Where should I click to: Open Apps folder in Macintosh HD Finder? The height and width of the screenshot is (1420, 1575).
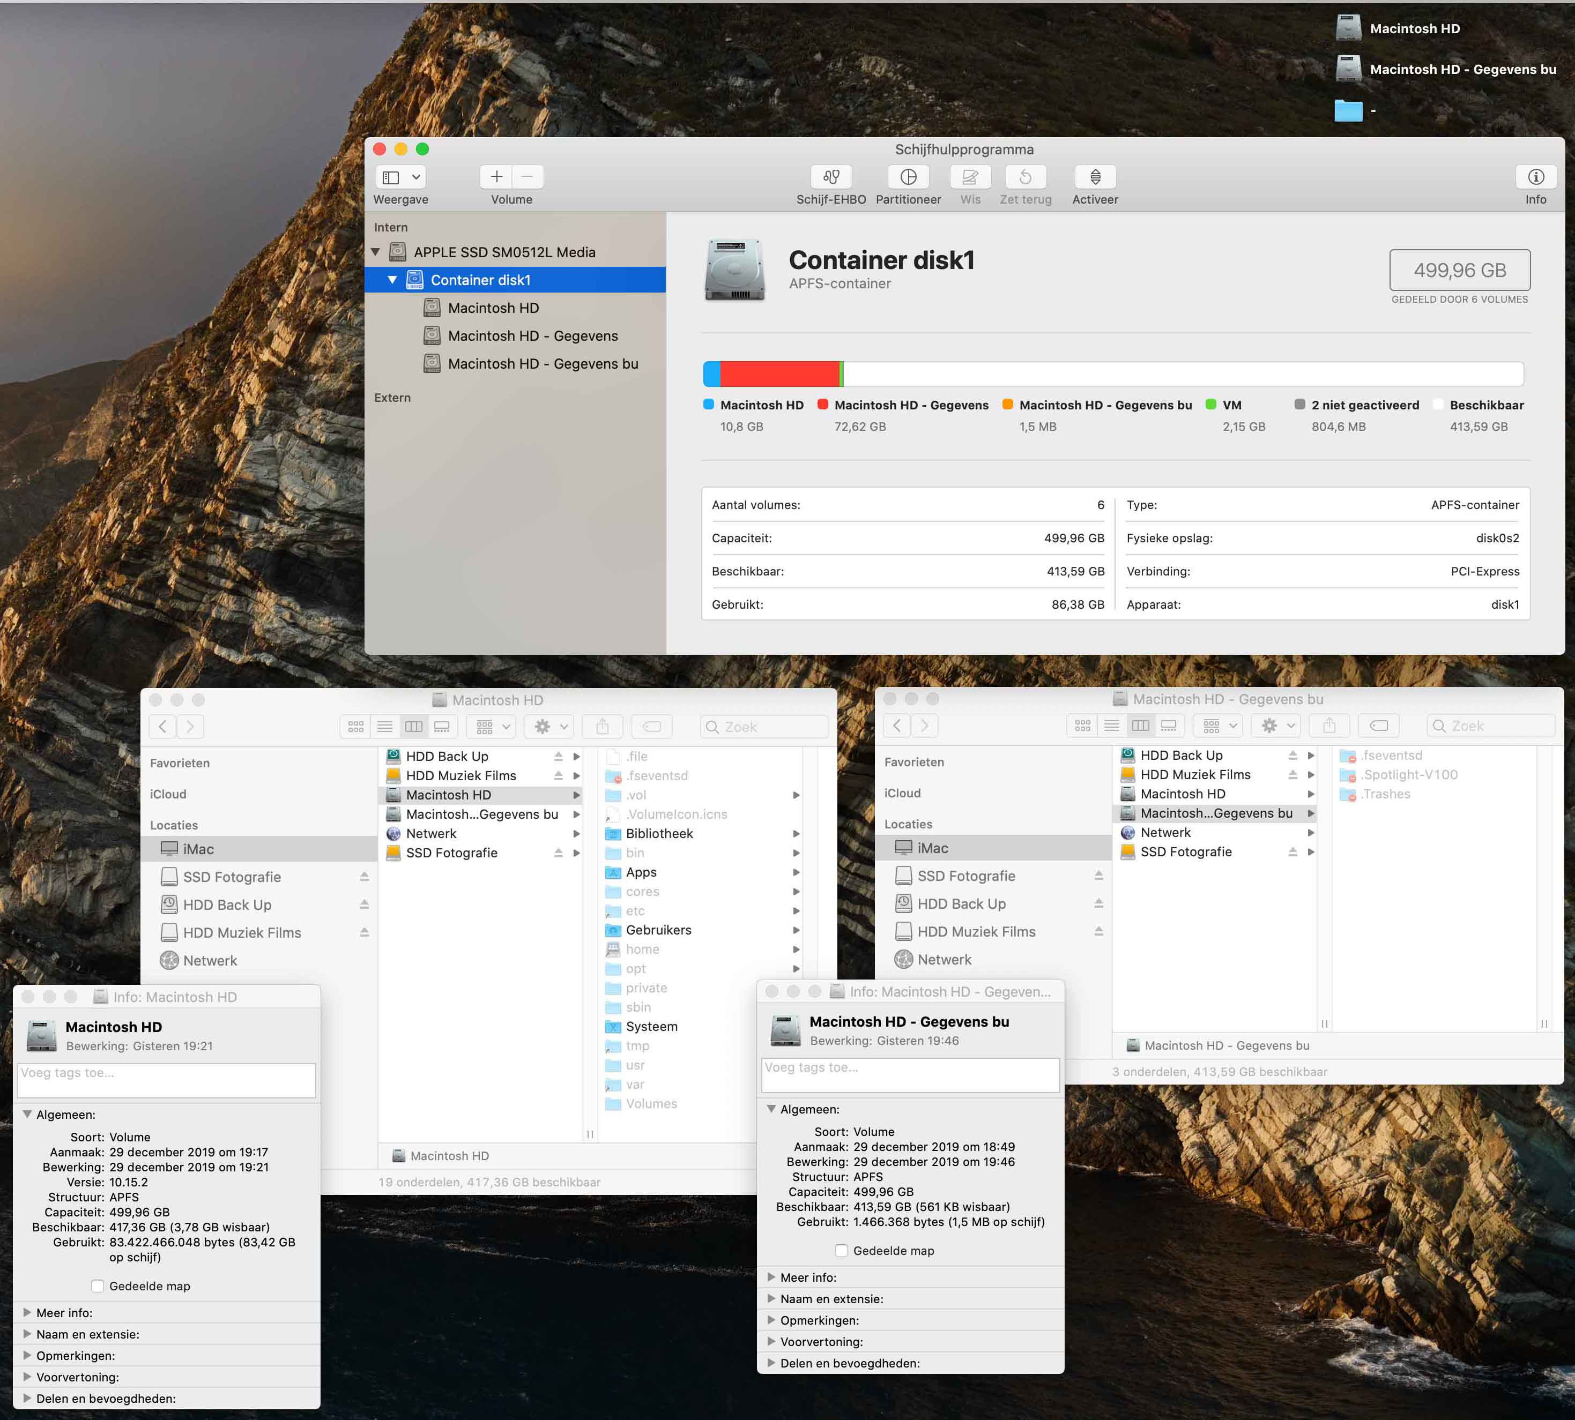tap(702, 872)
